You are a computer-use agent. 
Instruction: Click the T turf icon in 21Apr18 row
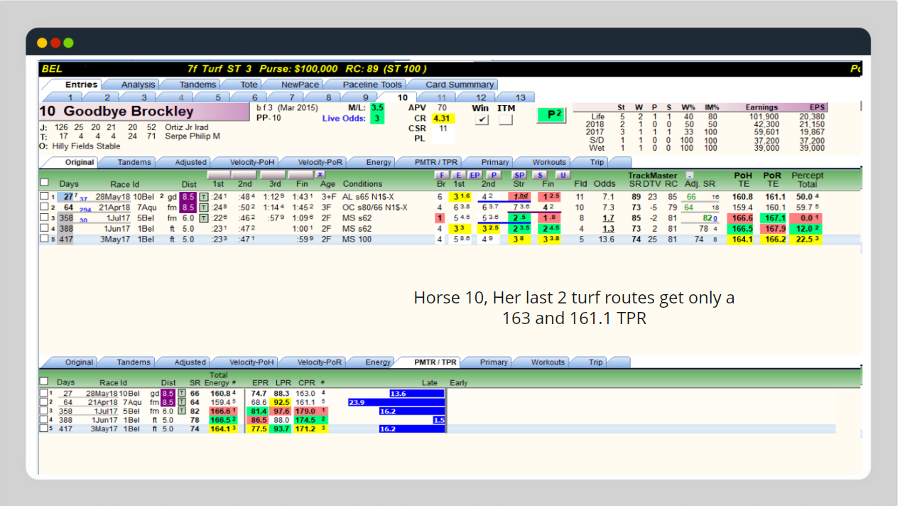204,208
